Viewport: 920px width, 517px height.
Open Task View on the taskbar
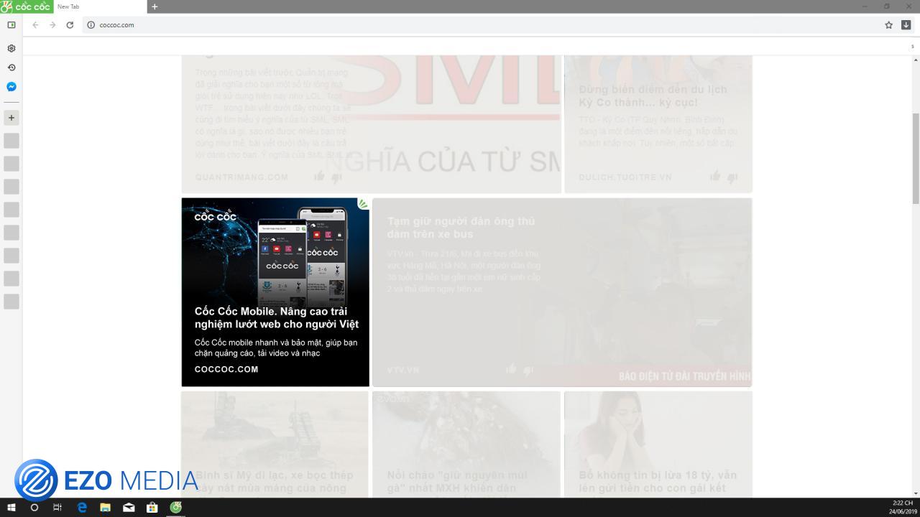(57, 508)
